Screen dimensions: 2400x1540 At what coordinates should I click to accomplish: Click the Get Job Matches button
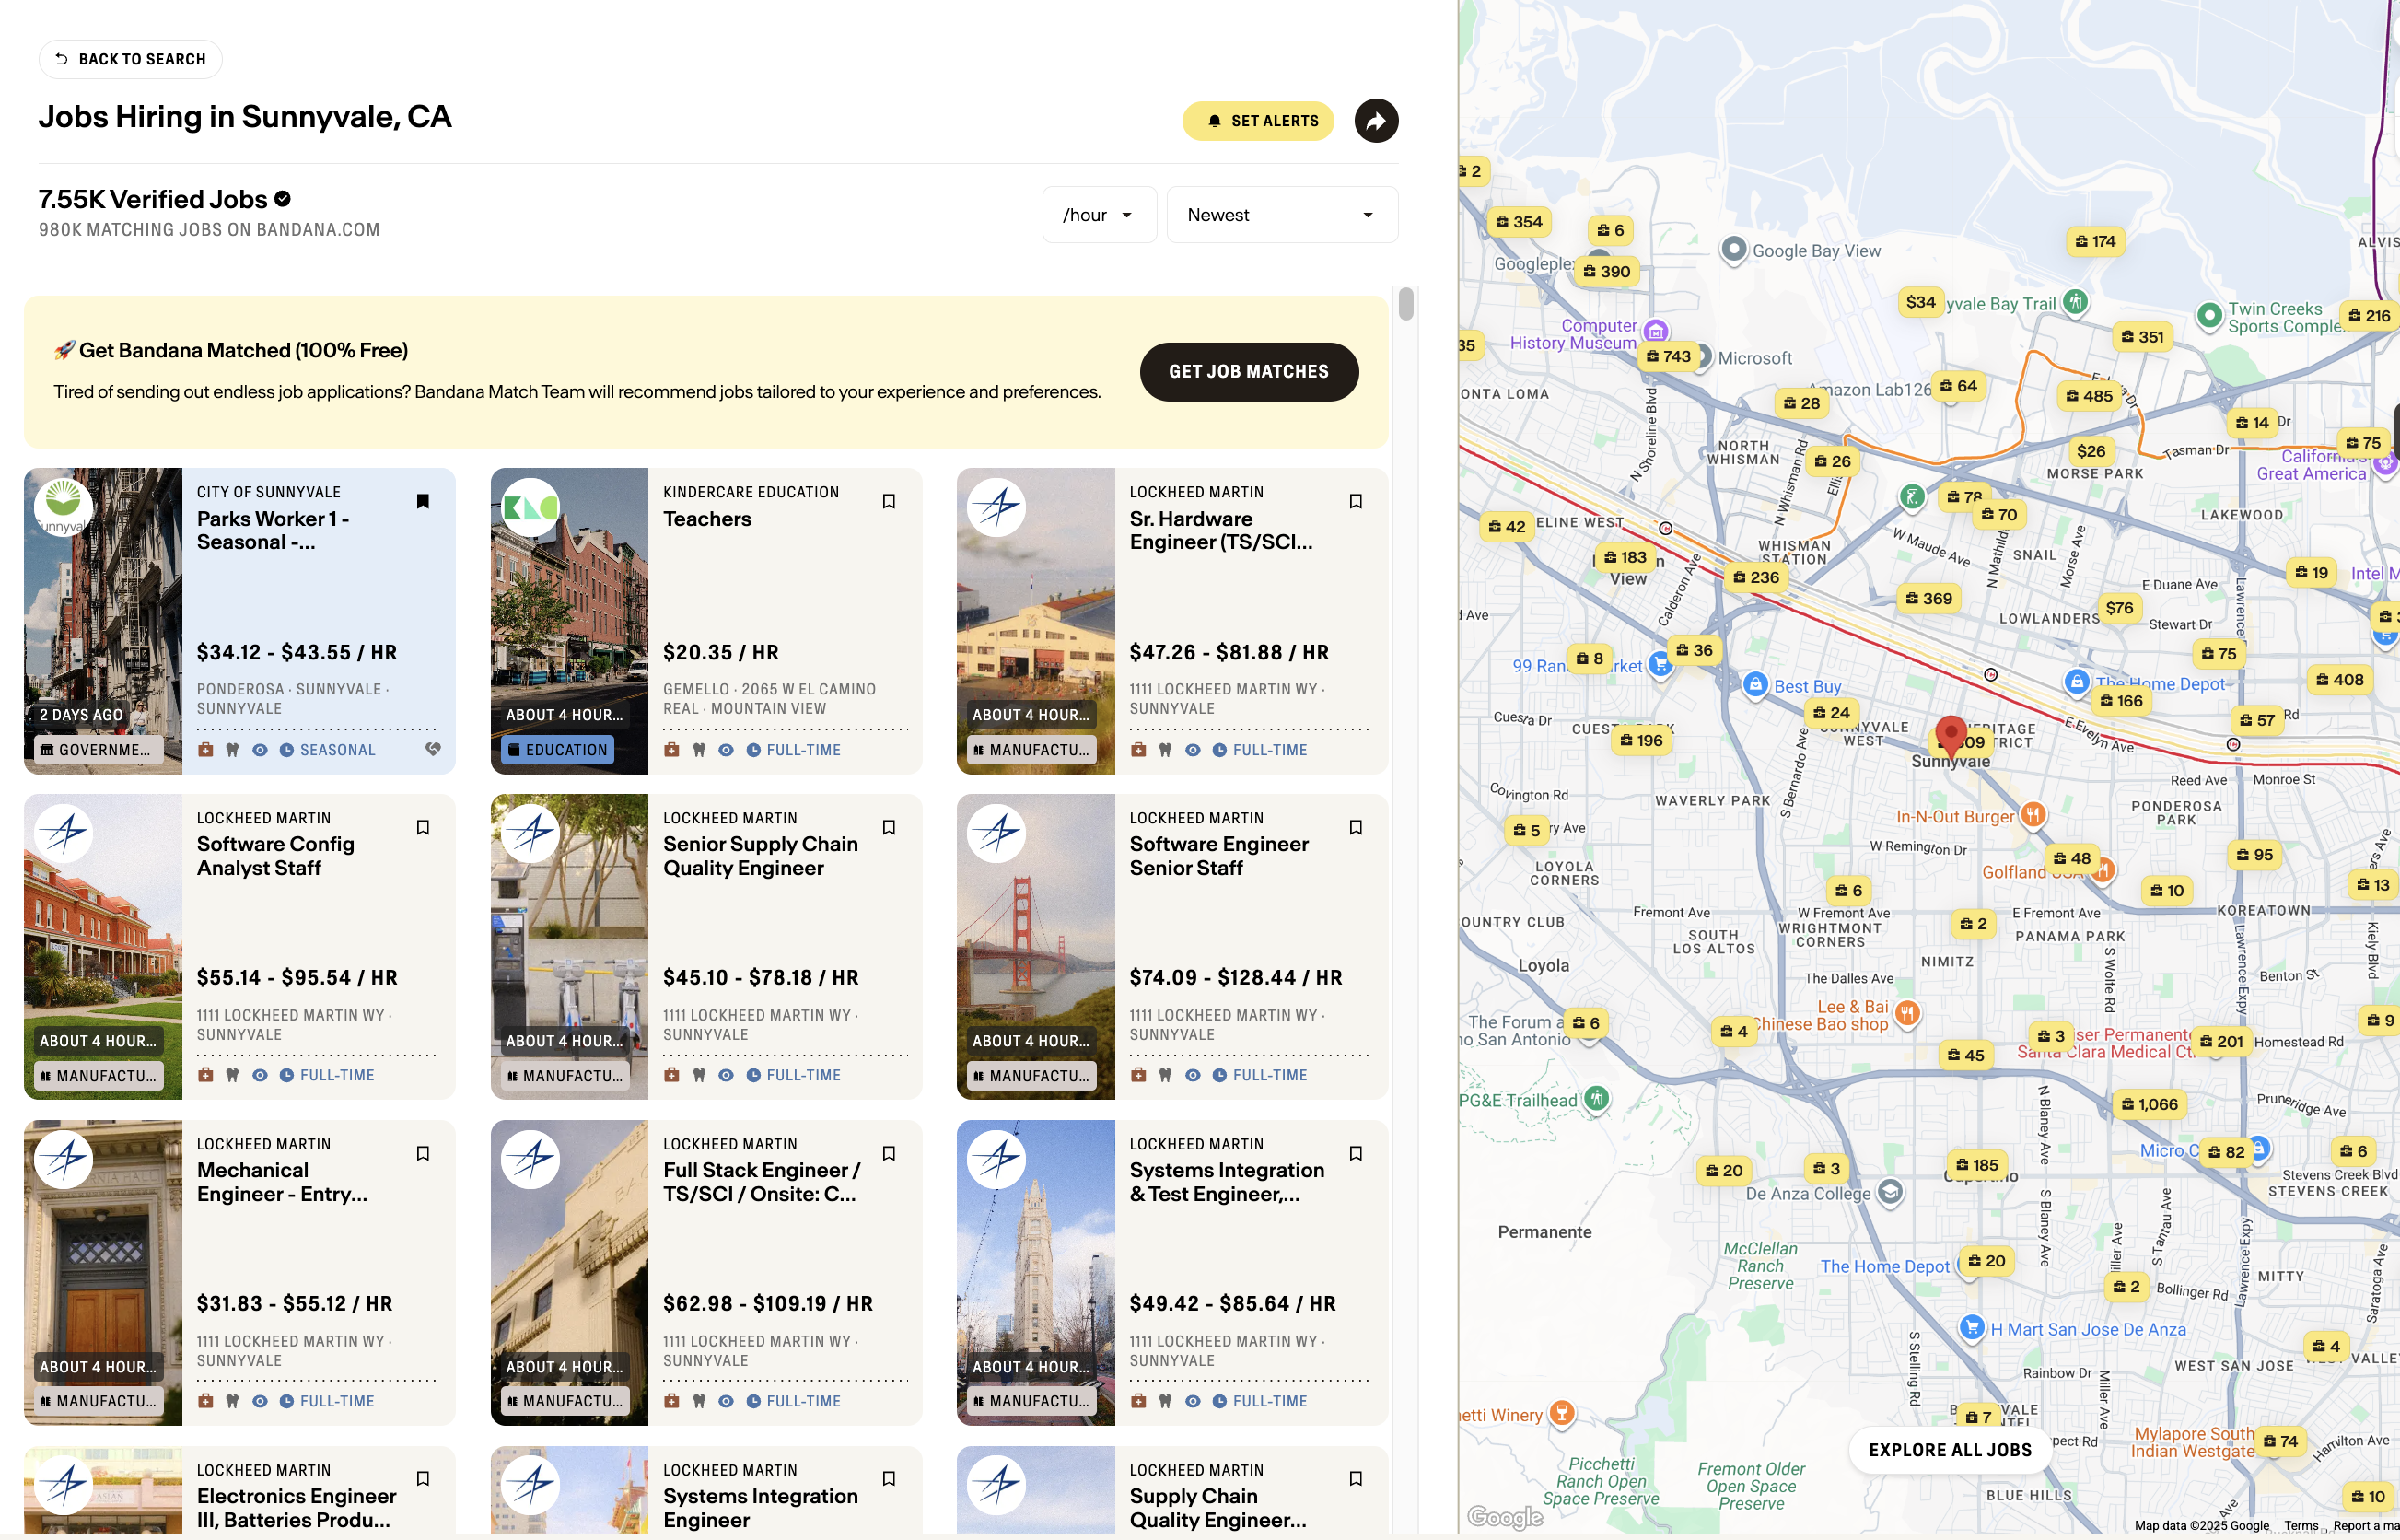coord(1249,371)
